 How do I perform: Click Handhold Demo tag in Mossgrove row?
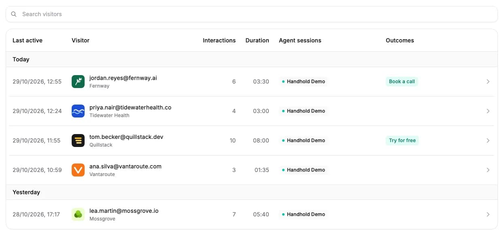pyautogui.click(x=304, y=214)
